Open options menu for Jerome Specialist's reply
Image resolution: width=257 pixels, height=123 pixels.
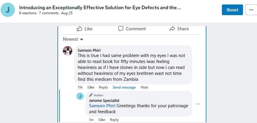click(x=198, y=104)
